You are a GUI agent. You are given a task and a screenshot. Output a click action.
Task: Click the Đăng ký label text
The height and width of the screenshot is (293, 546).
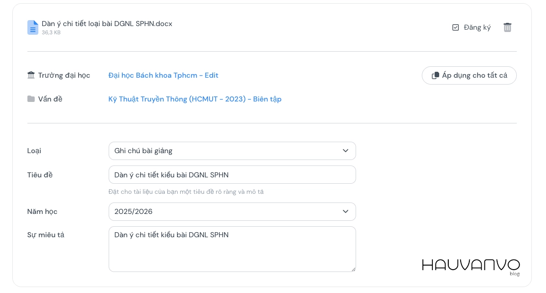pyautogui.click(x=477, y=27)
